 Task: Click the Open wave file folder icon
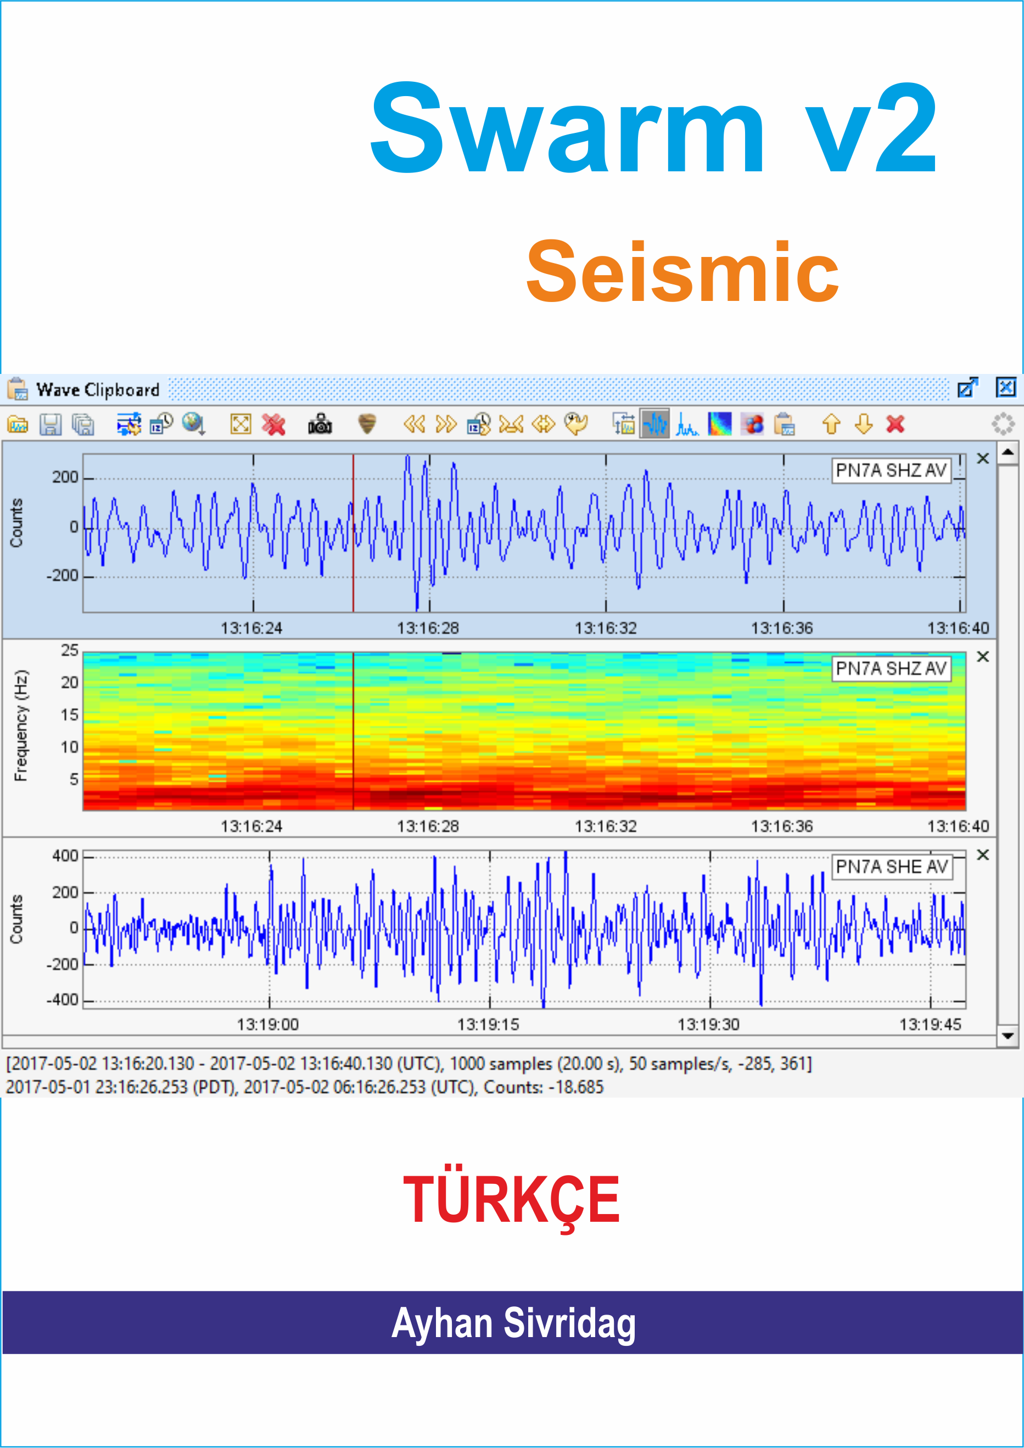(x=18, y=424)
